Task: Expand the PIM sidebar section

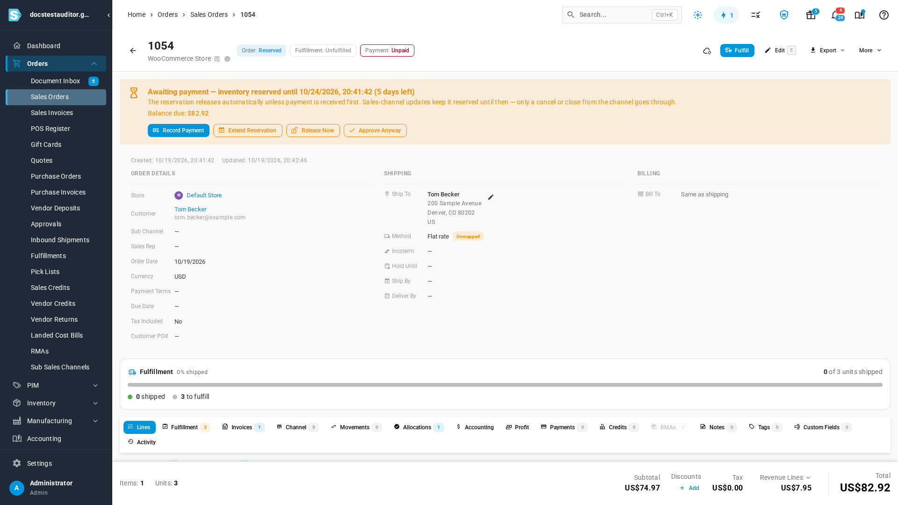Action: click(x=95, y=385)
